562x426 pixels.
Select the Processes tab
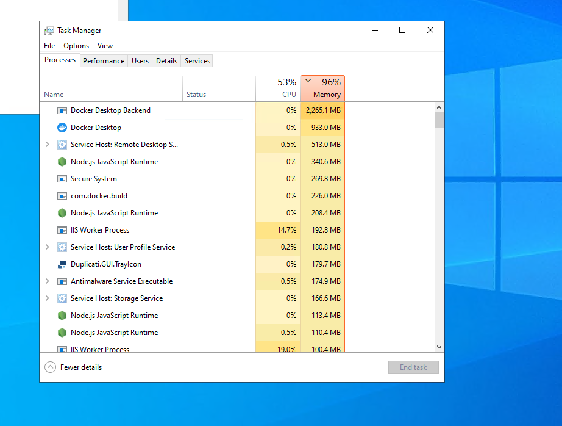(x=60, y=60)
